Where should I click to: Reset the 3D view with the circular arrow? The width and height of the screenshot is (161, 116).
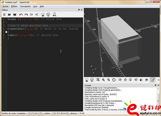tap(114, 80)
